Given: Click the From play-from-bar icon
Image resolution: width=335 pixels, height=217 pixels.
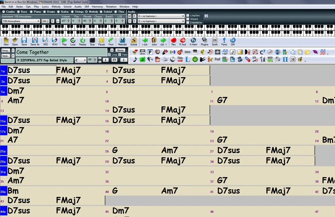Looking at the screenshot, I should [111, 41].
